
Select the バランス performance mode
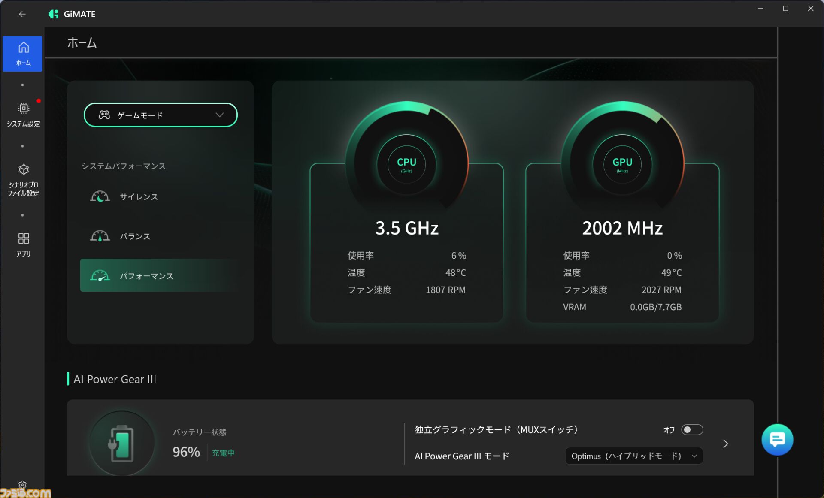point(161,236)
